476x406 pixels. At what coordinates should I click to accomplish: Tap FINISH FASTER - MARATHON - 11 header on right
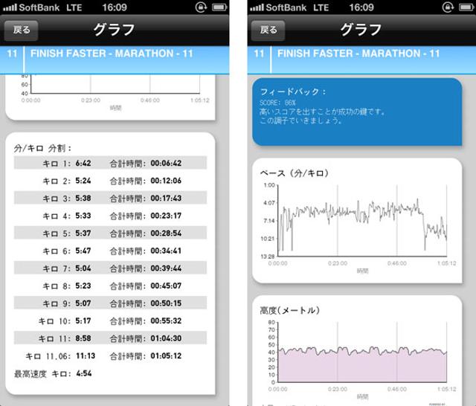tap(358, 54)
